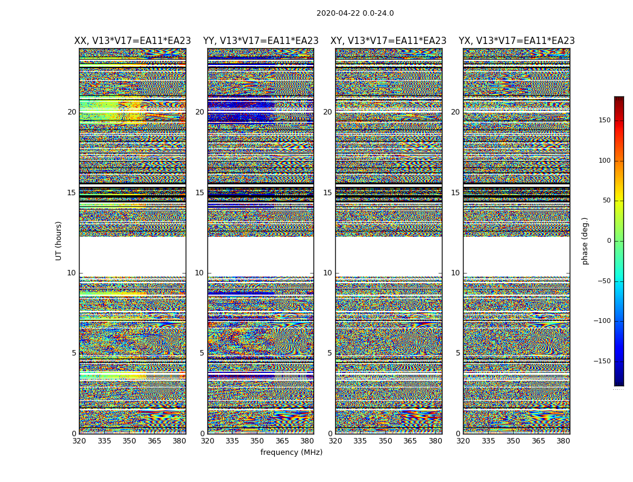Click the 100 tick label on colorbar

pos(604,160)
